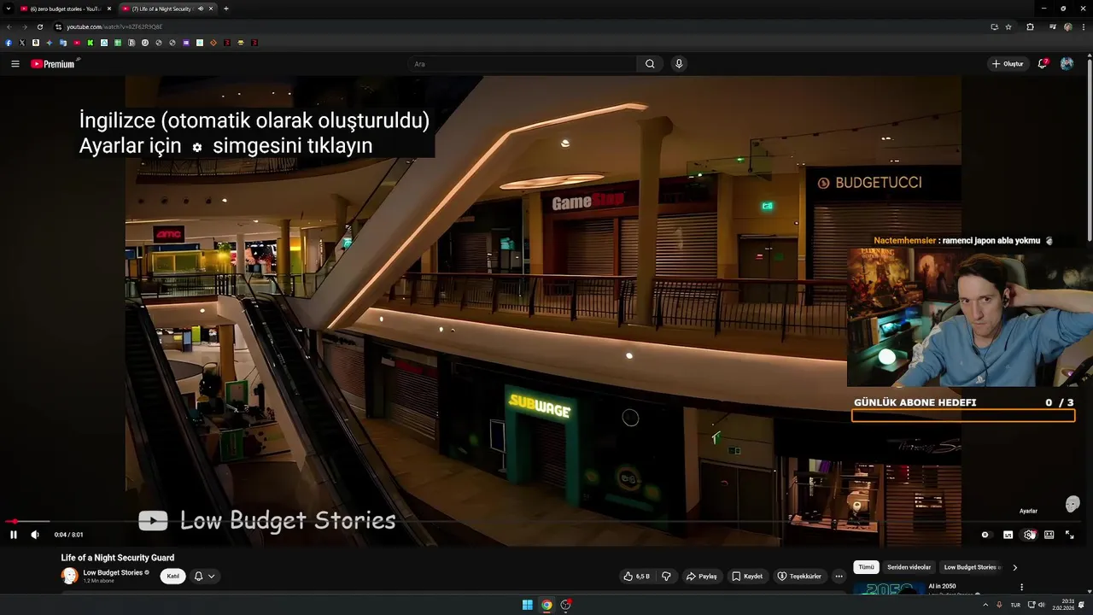The image size is (1093, 615).
Task: Open Chrome three-dot menu
Action: tap(1083, 26)
